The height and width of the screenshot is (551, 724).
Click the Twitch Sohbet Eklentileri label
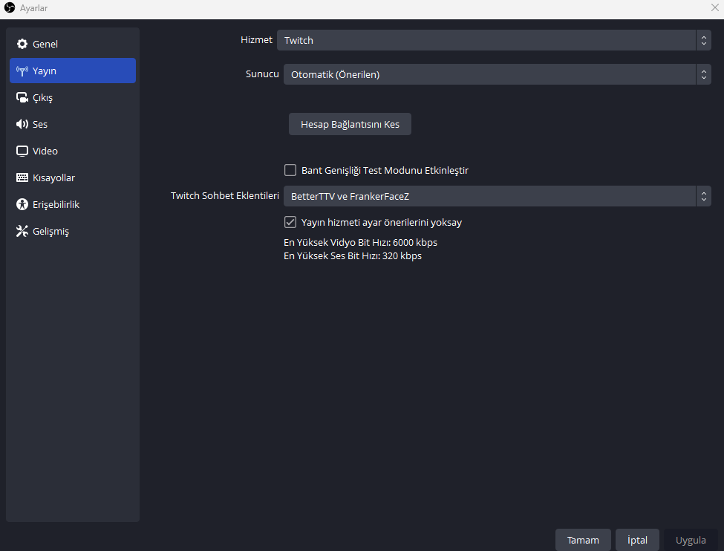(225, 196)
